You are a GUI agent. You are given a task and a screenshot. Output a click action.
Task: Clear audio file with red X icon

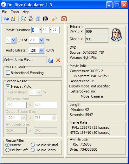point(58,60)
